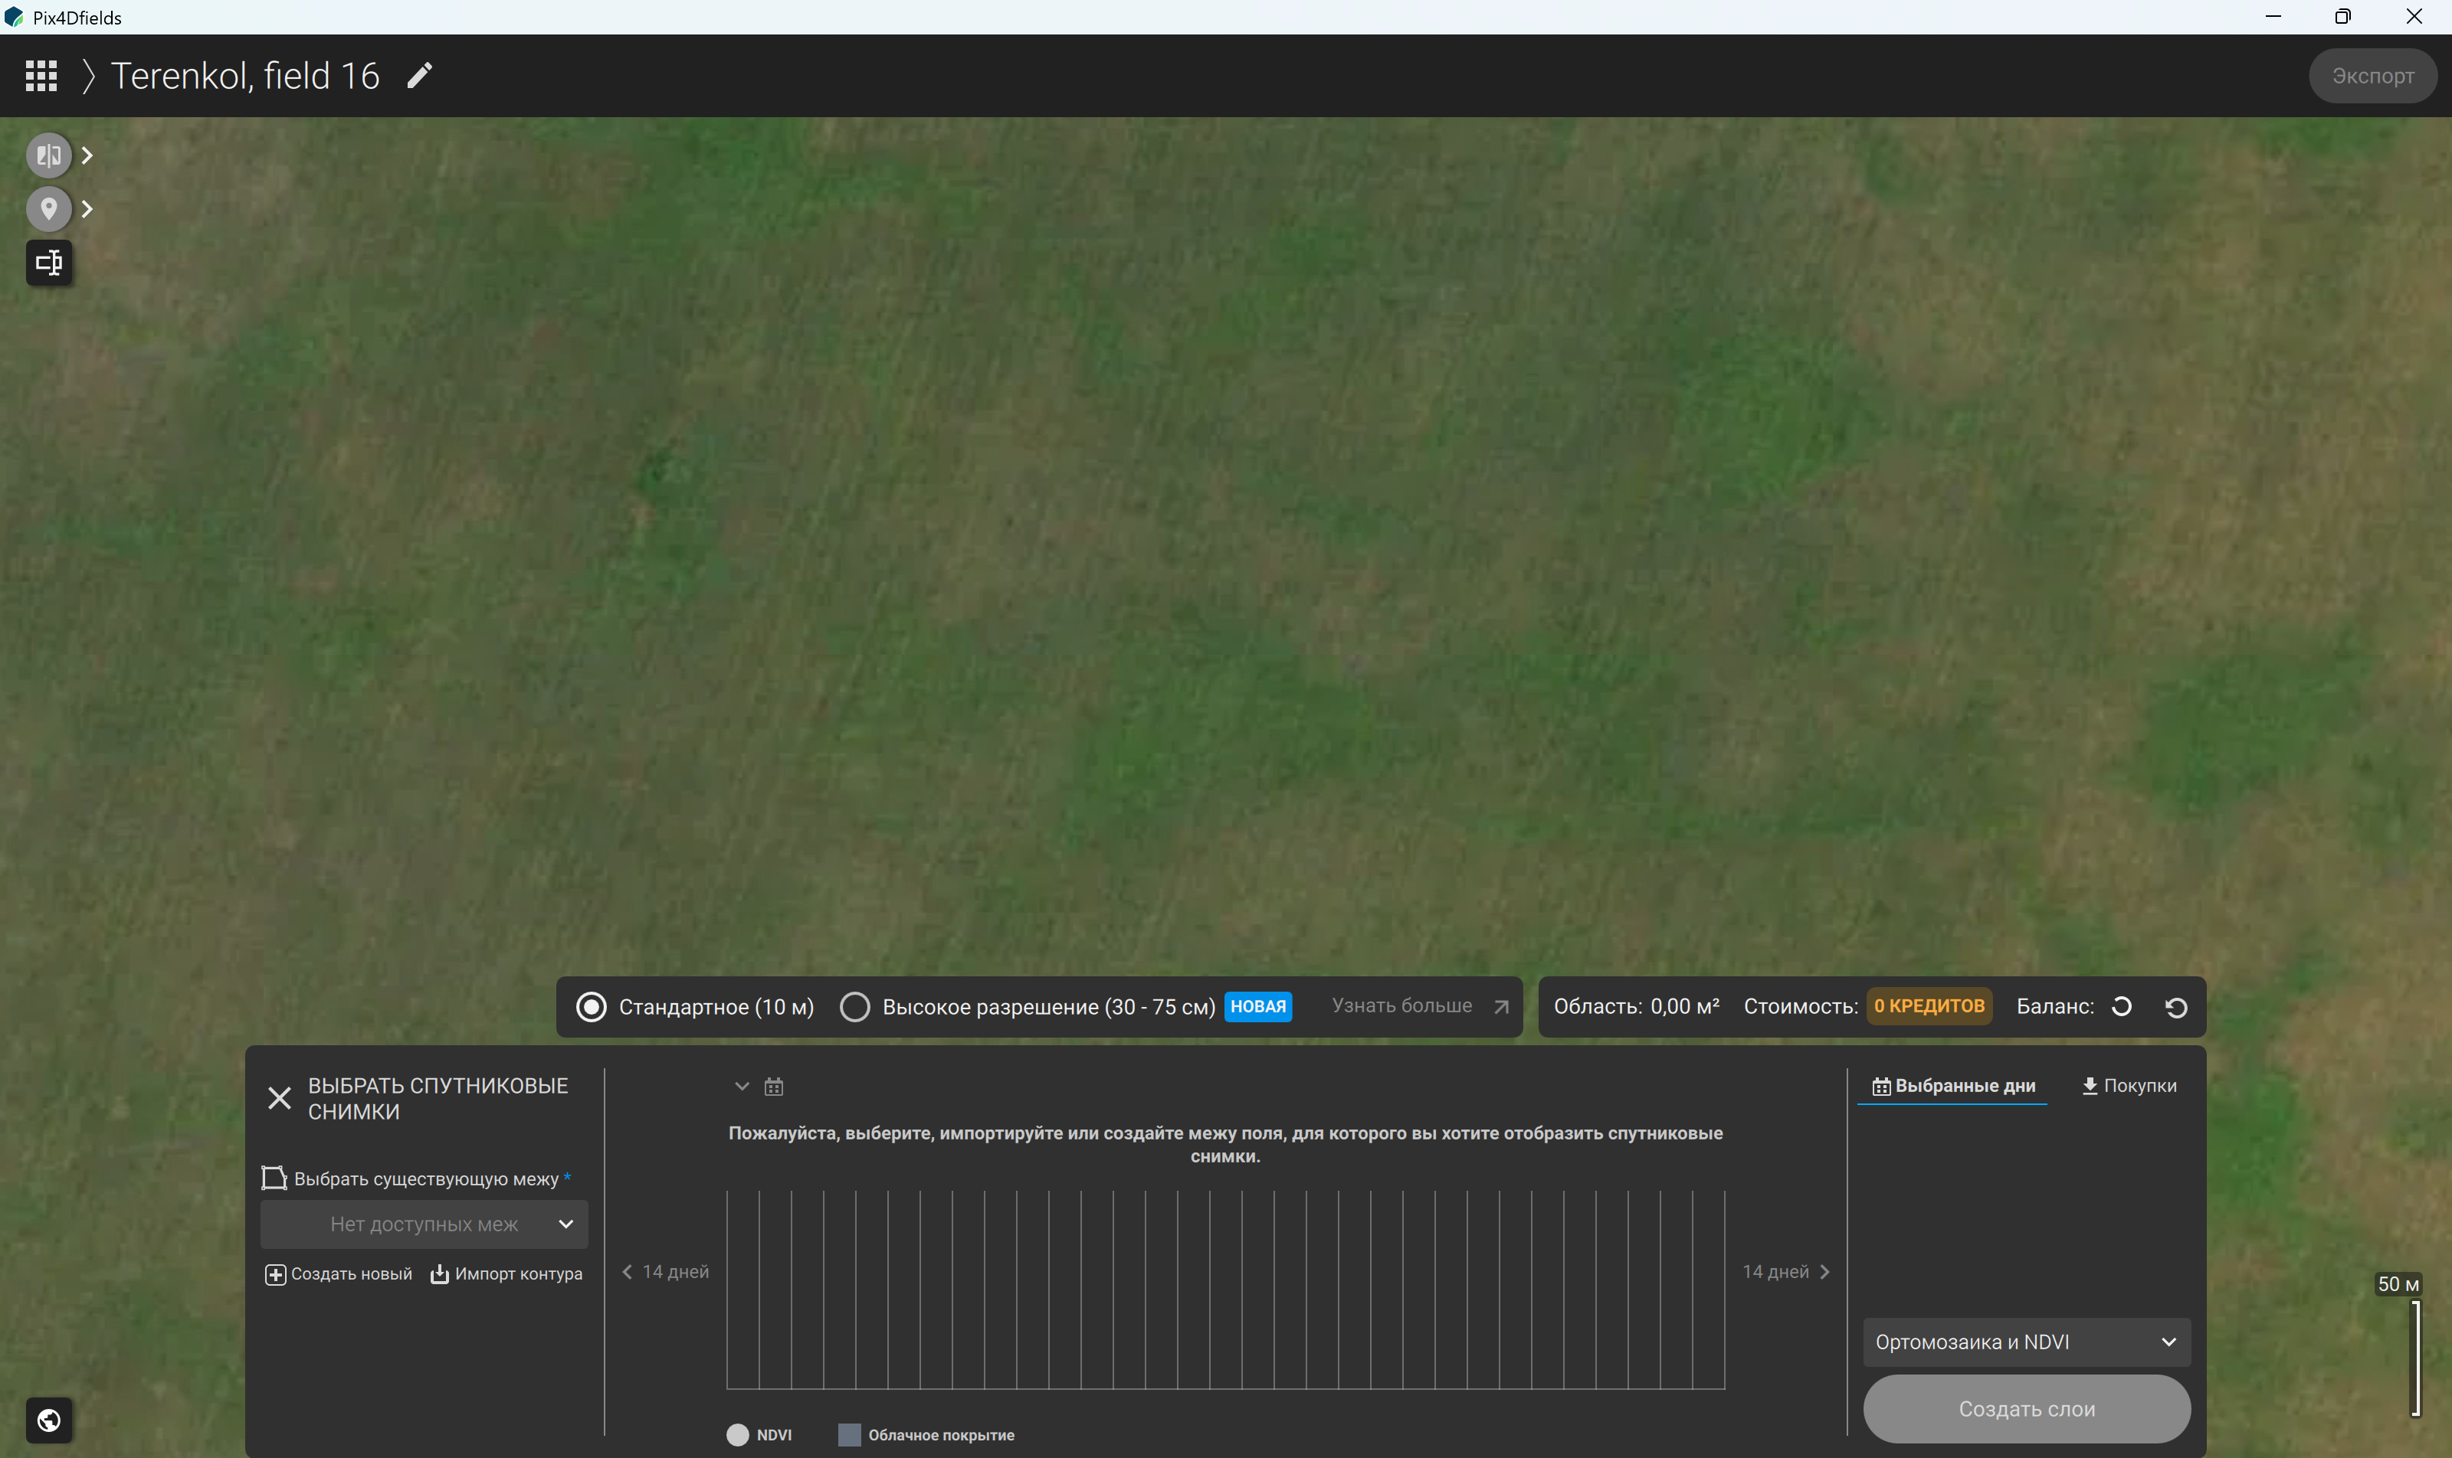The width and height of the screenshot is (2452, 1458).
Task: Click the '50 м' scale bar label
Action: pyautogui.click(x=2398, y=1284)
